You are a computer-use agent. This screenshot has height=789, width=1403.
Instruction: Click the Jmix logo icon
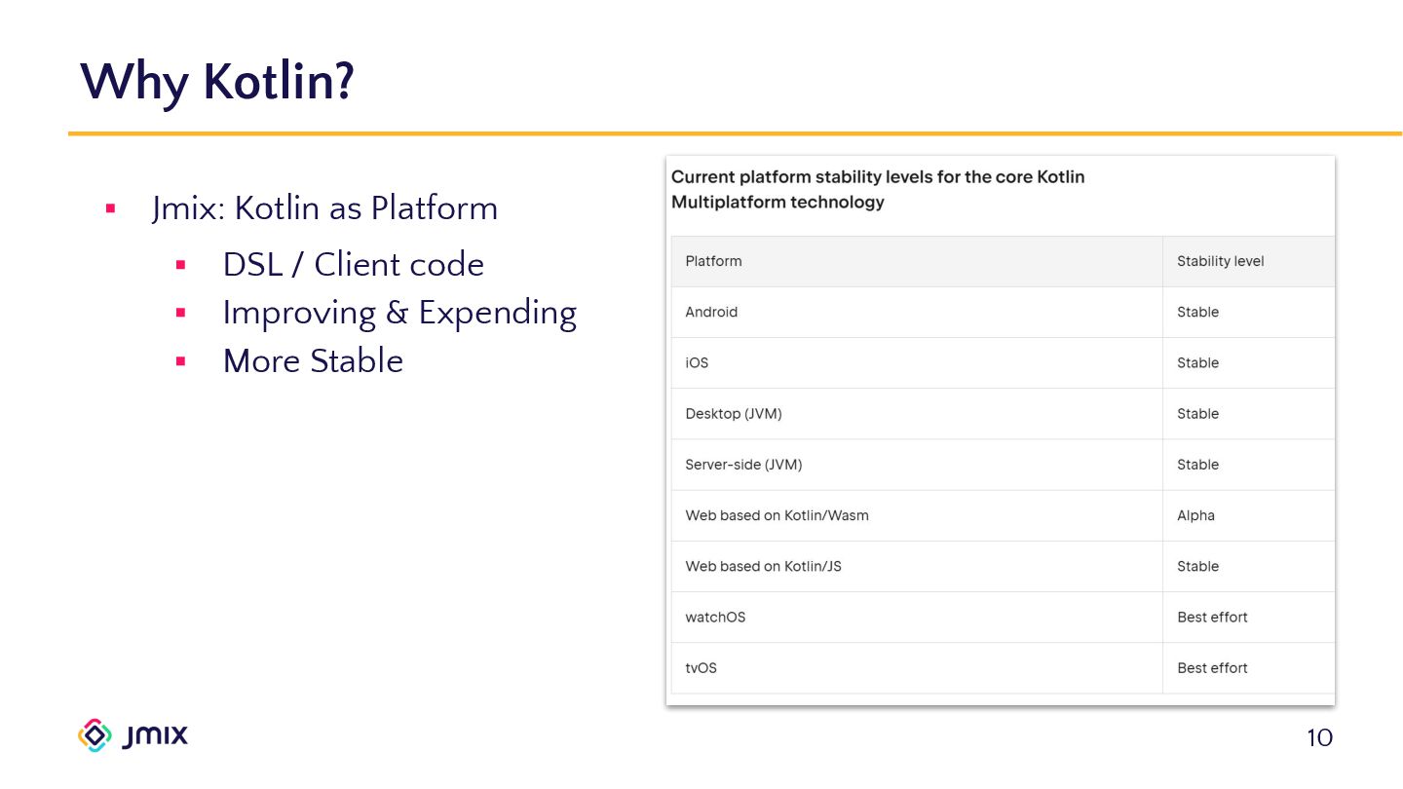coord(95,735)
